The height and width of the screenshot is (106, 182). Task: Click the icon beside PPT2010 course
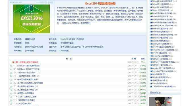point(151,53)
